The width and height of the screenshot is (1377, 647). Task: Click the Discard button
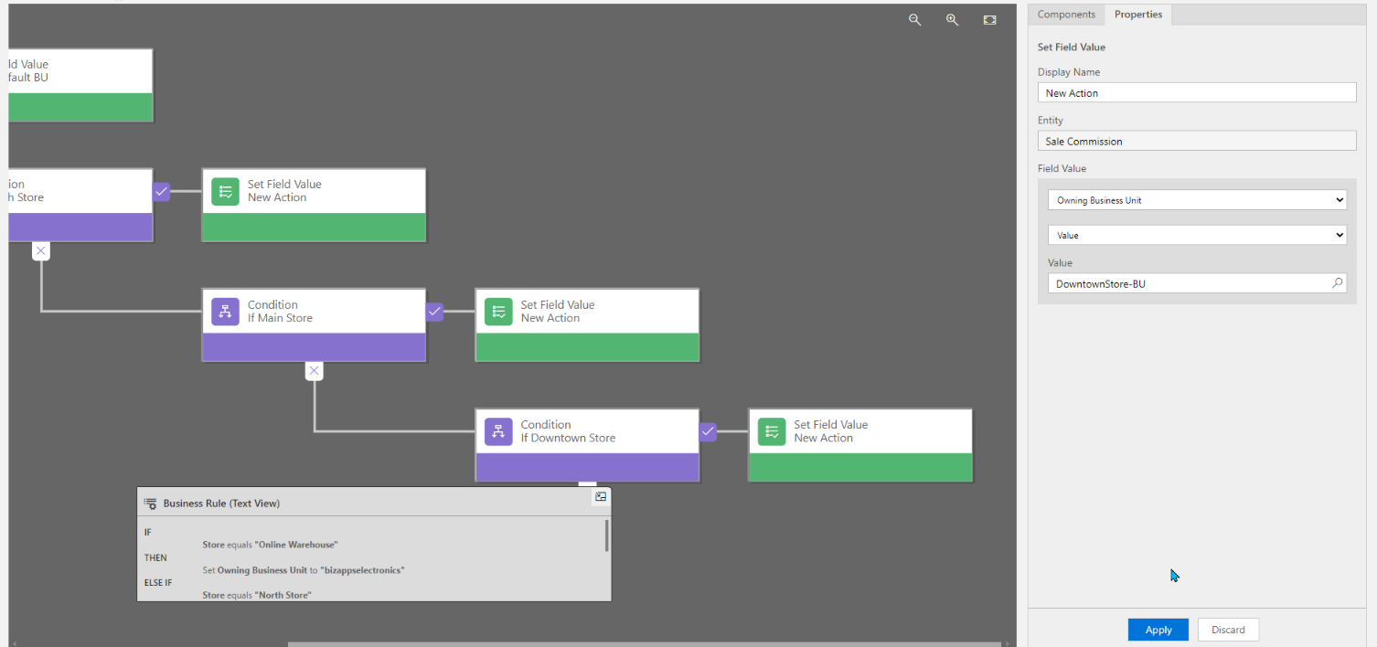point(1228,630)
